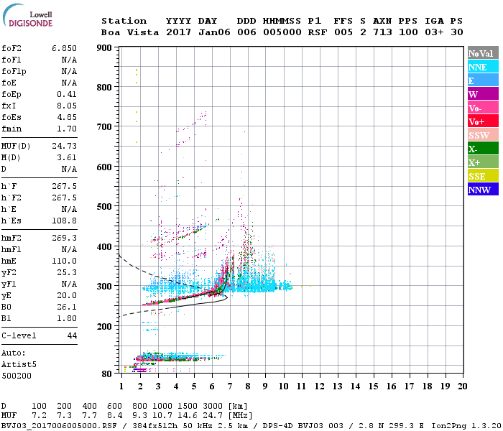Image resolution: width=503 pixels, height=431 pixels.
Task: Click the foEs value 4.85
Action: [x=67, y=117]
